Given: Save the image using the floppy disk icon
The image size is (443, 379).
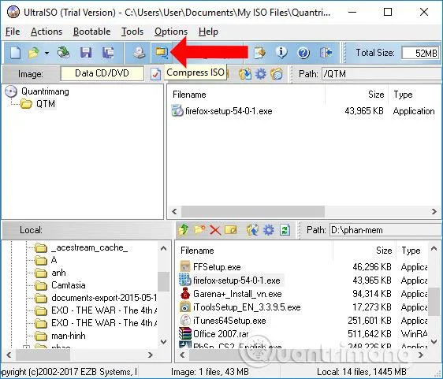Looking at the screenshot, I should click(86, 53).
